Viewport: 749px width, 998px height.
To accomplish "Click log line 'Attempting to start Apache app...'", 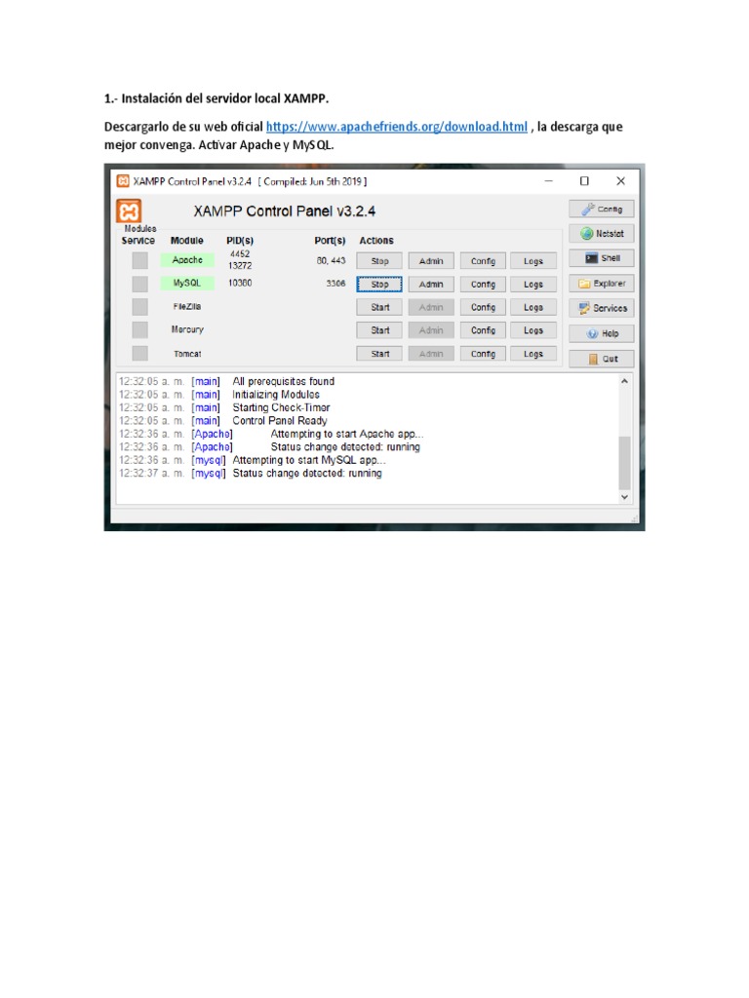I will coord(347,434).
